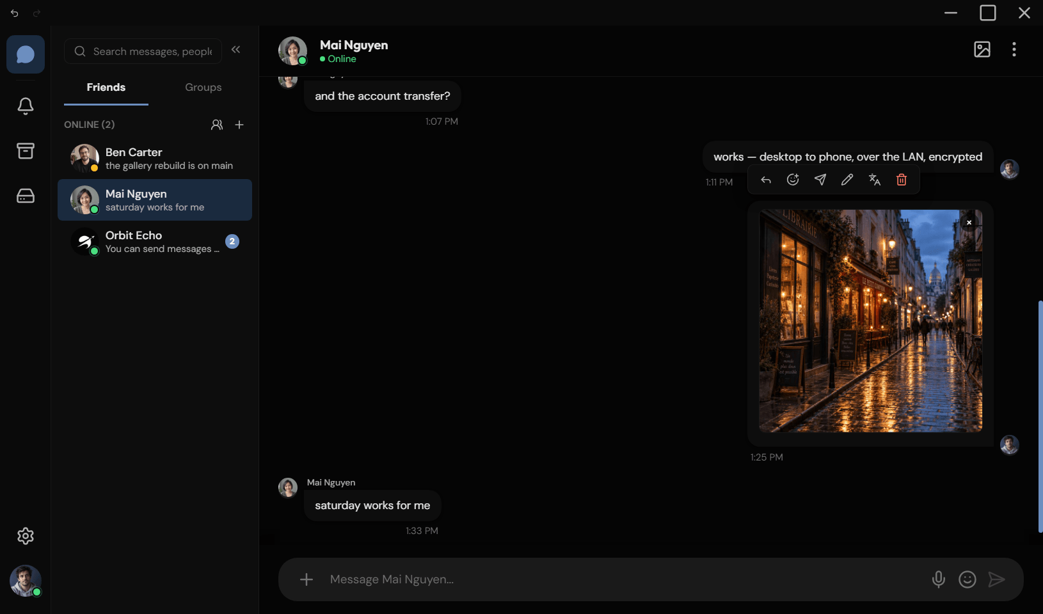Open shared media gallery icon in header
Image resolution: width=1043 pixels, height=614 pixels.
coord(982,49)
